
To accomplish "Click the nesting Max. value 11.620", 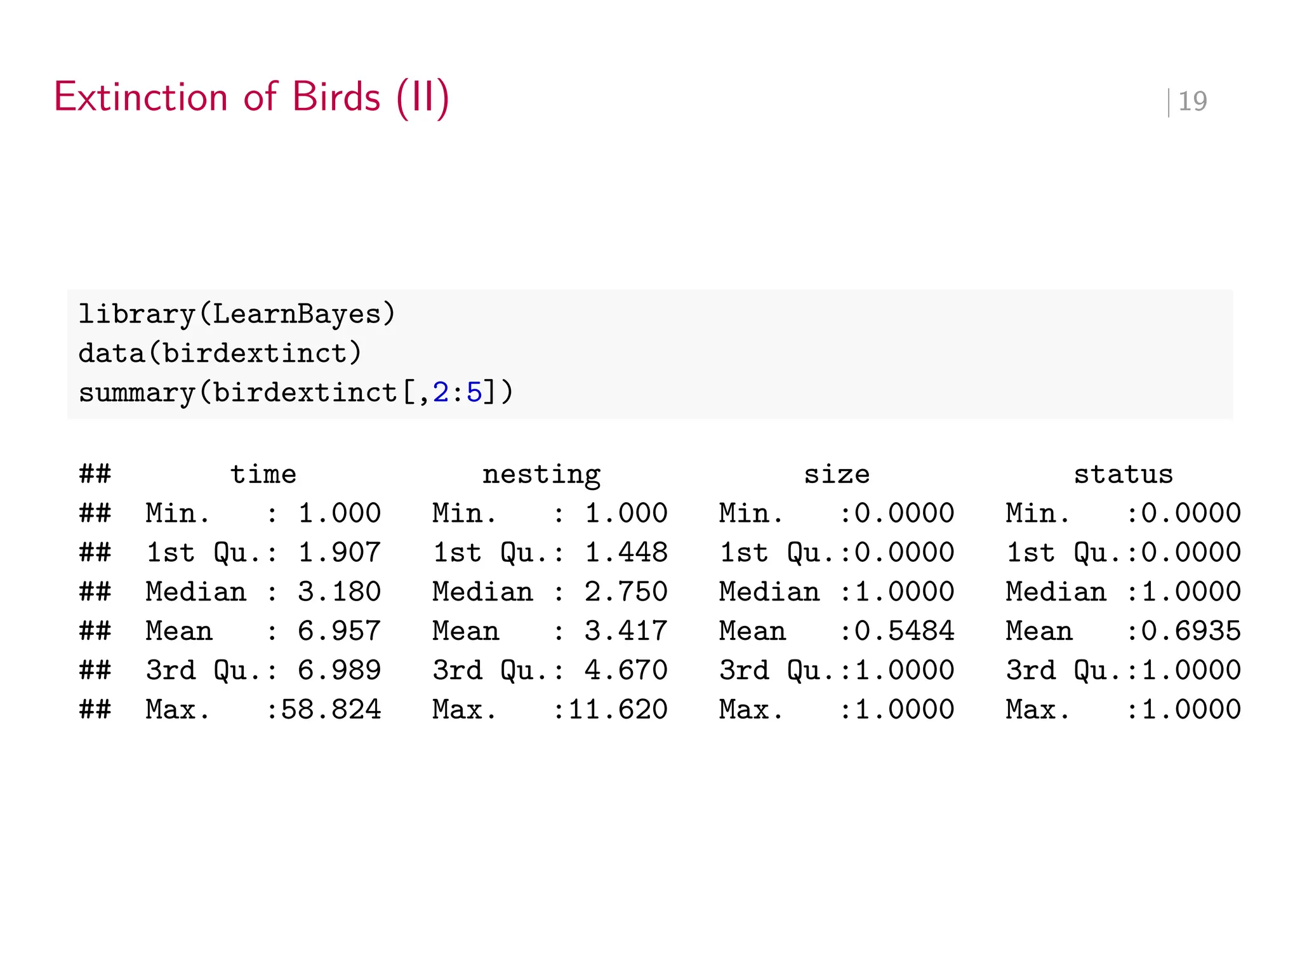I will point(618,710).
